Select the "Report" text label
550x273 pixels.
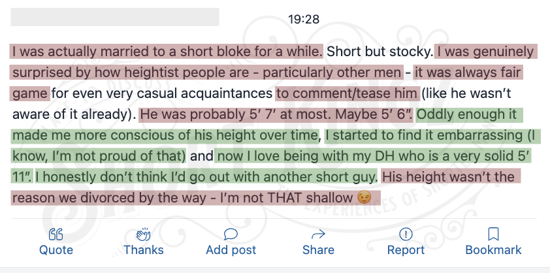tap(406, 250)
